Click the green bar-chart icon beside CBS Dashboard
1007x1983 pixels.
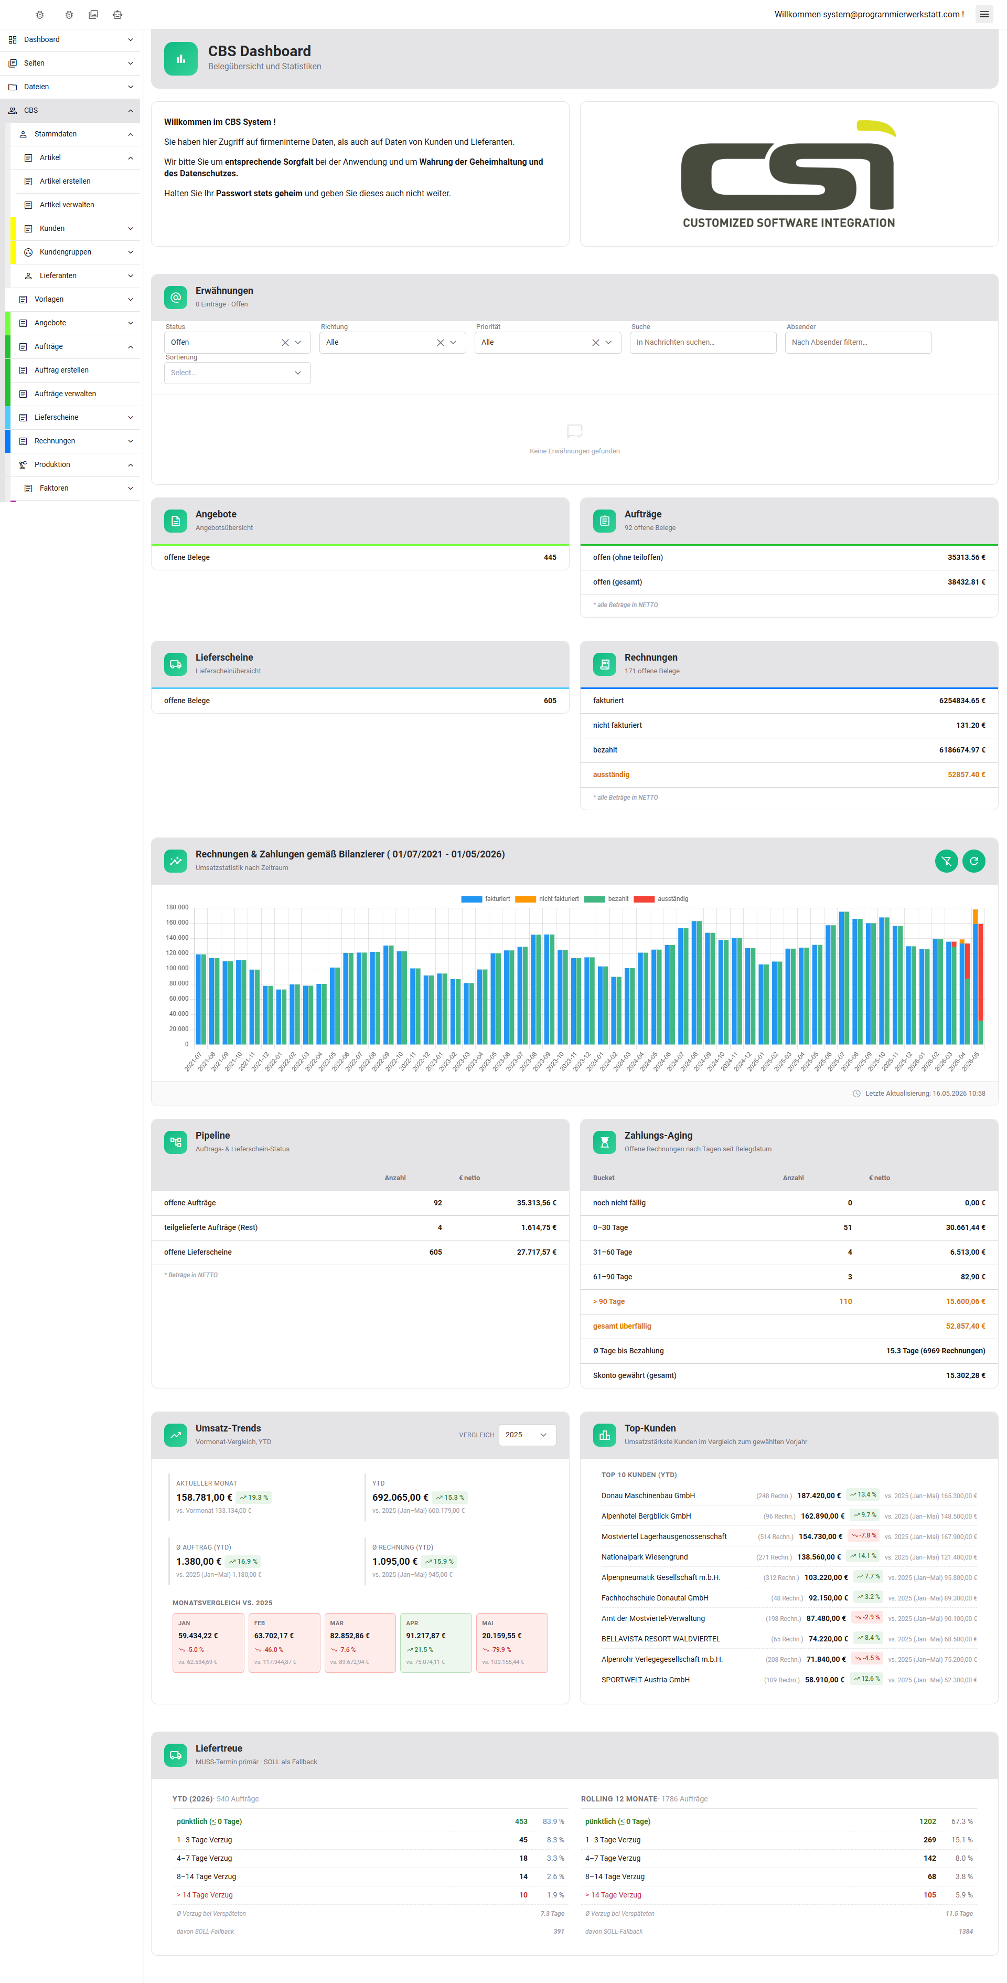coord(181,58)
